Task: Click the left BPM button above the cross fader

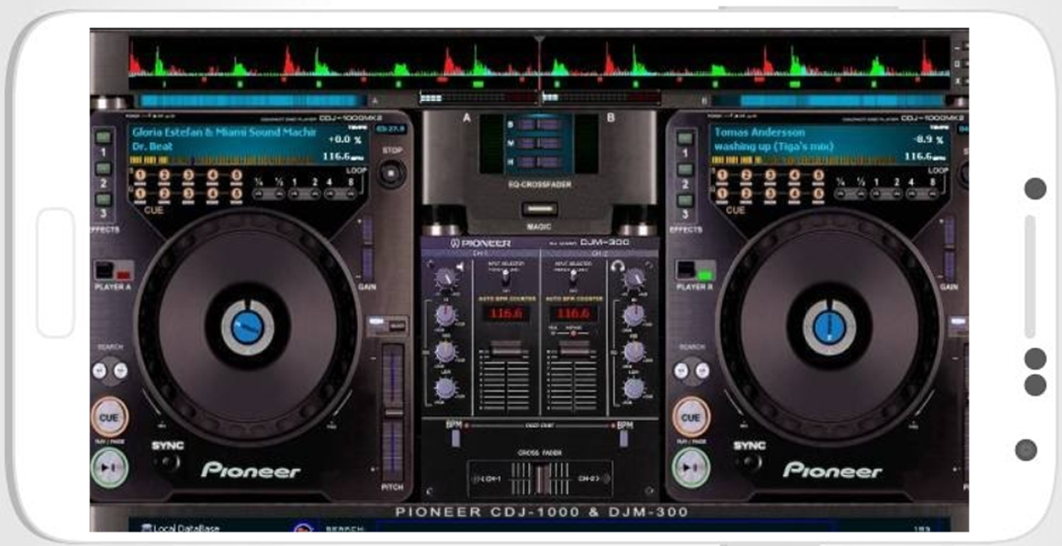Action: [455, 437]
